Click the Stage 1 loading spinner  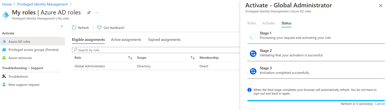[x=253, y=36]
